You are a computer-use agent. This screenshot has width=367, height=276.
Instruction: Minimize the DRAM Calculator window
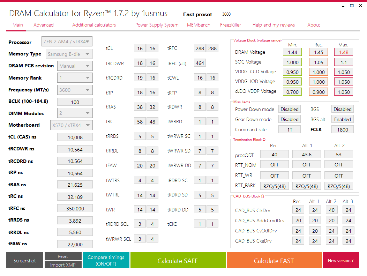[x=343, y=6]
